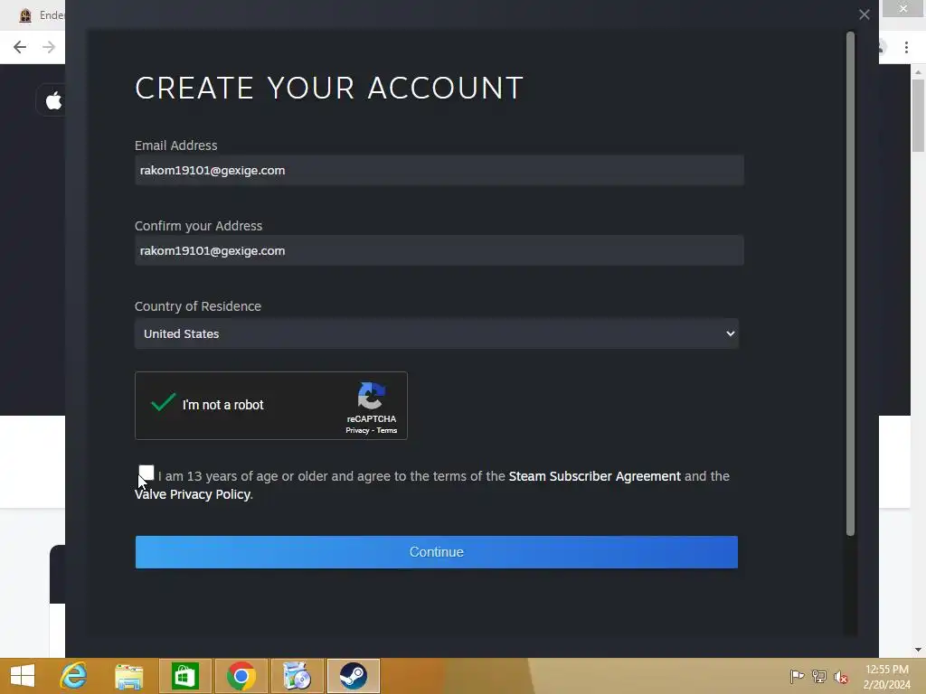Open the Chrome three-dot menu
This screenshot has width=926, height=694.
tap(906, 47)
